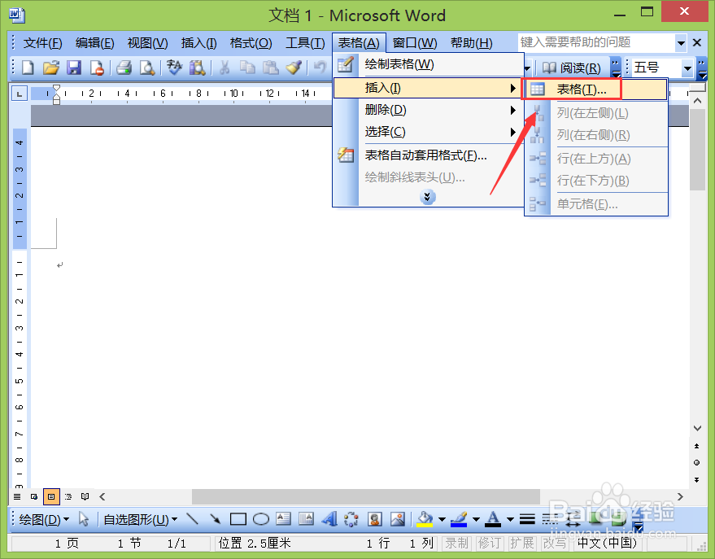
Task: Open the 视图(V) menu
Action: pyautogui.click(x=147, y=43)
